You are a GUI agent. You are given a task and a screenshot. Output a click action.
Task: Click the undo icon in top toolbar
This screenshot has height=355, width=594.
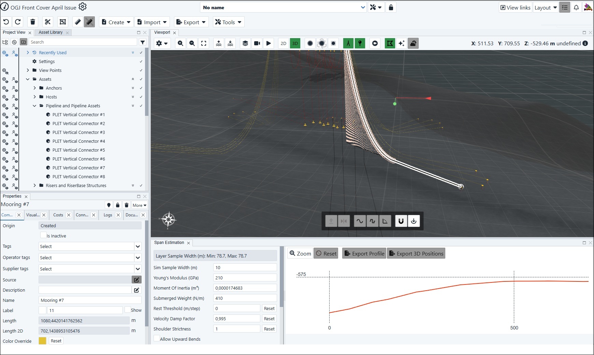(x=6, y=22)
